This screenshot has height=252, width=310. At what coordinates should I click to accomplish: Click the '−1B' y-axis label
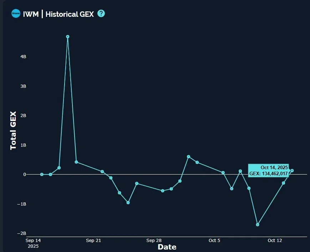click(22, 204)
